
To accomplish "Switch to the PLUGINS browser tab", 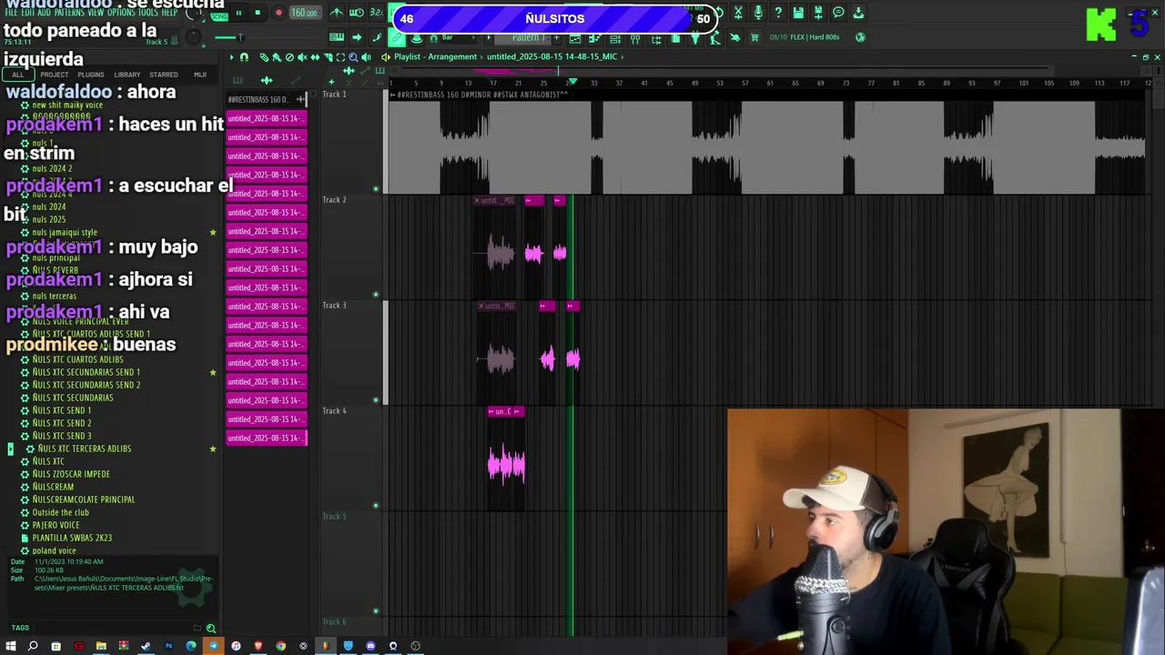I will click(x=90, y=75).
